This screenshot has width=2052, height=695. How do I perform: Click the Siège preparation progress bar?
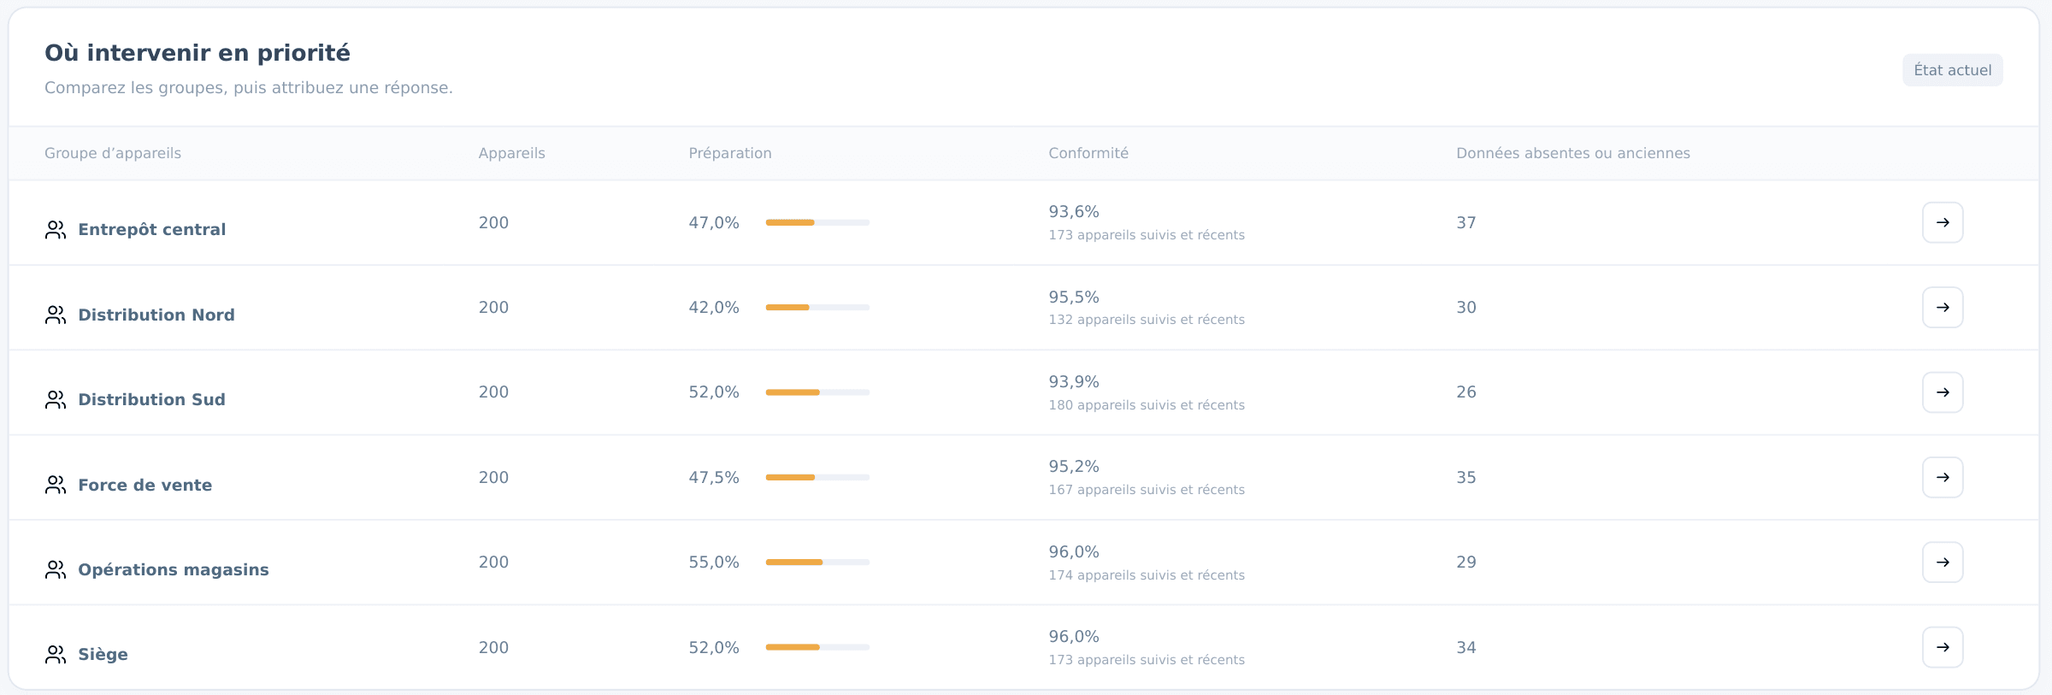[817, 647]
